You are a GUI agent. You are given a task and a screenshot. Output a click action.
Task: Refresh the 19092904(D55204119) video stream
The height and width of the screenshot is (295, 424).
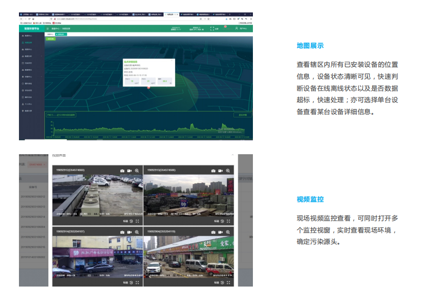tap(222, 283)
